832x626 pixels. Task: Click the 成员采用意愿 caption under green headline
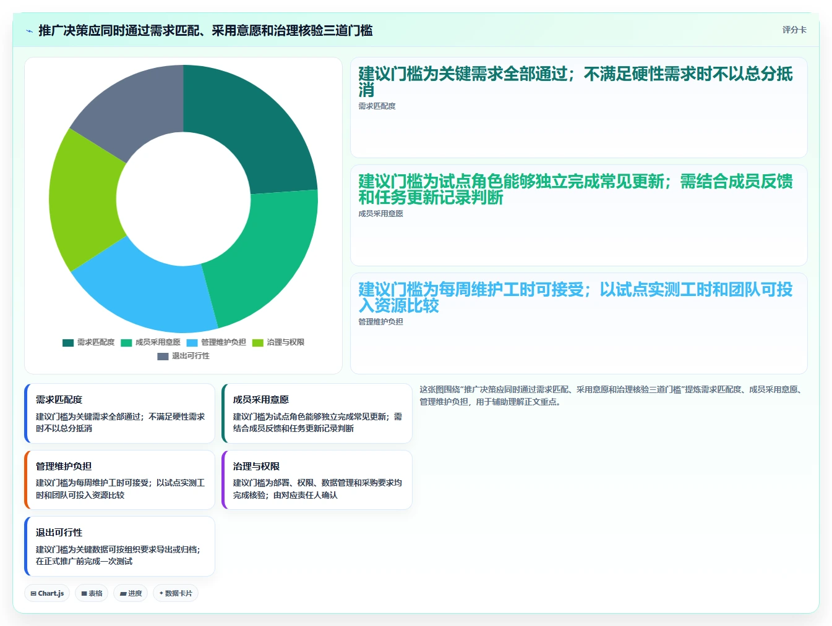(380, 214)
